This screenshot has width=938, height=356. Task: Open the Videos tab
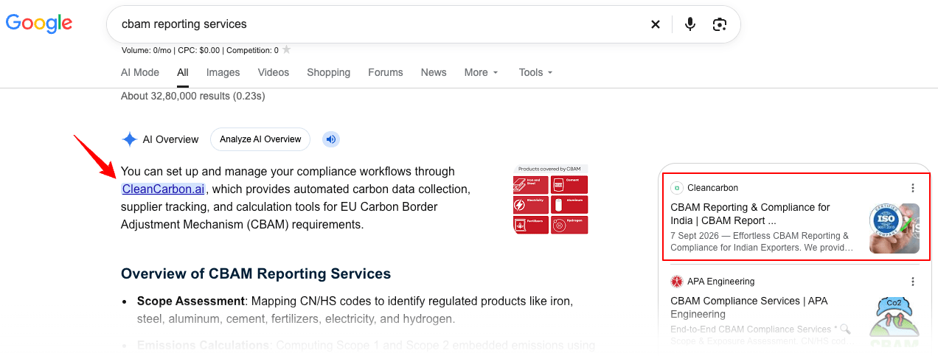click(274, 72)
